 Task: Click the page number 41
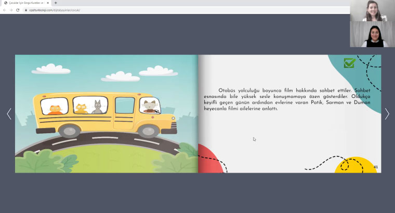(x=376, y=167)
